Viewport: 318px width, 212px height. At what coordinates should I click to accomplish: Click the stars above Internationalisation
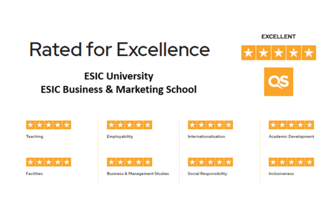(x=210, y=125)
